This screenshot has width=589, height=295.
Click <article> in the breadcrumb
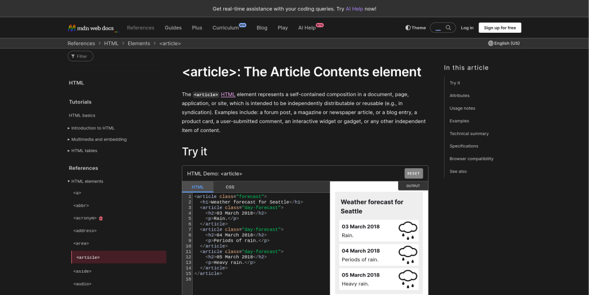click(170, 44)
